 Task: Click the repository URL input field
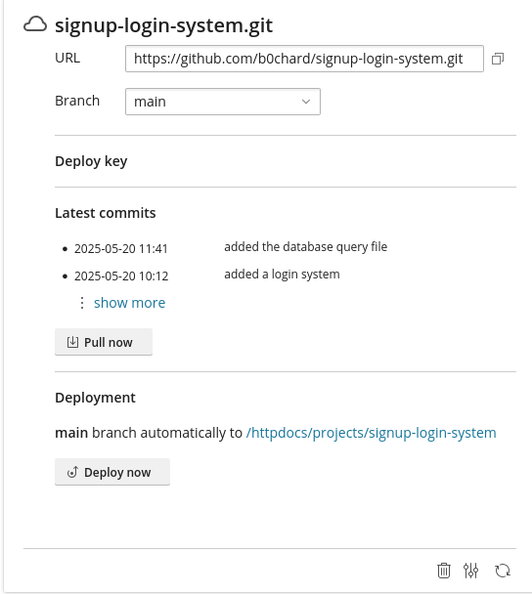pyautogui.click(x=304, y=59)
